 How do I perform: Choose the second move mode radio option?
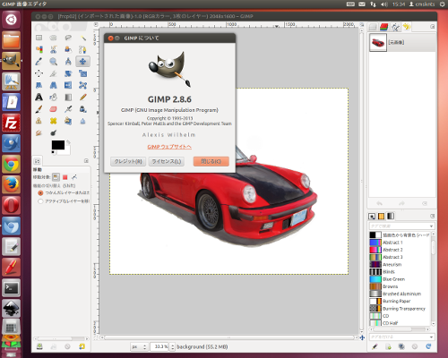(x=40, y=201)
